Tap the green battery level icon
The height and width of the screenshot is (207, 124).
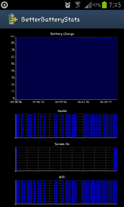click(105, 5)
